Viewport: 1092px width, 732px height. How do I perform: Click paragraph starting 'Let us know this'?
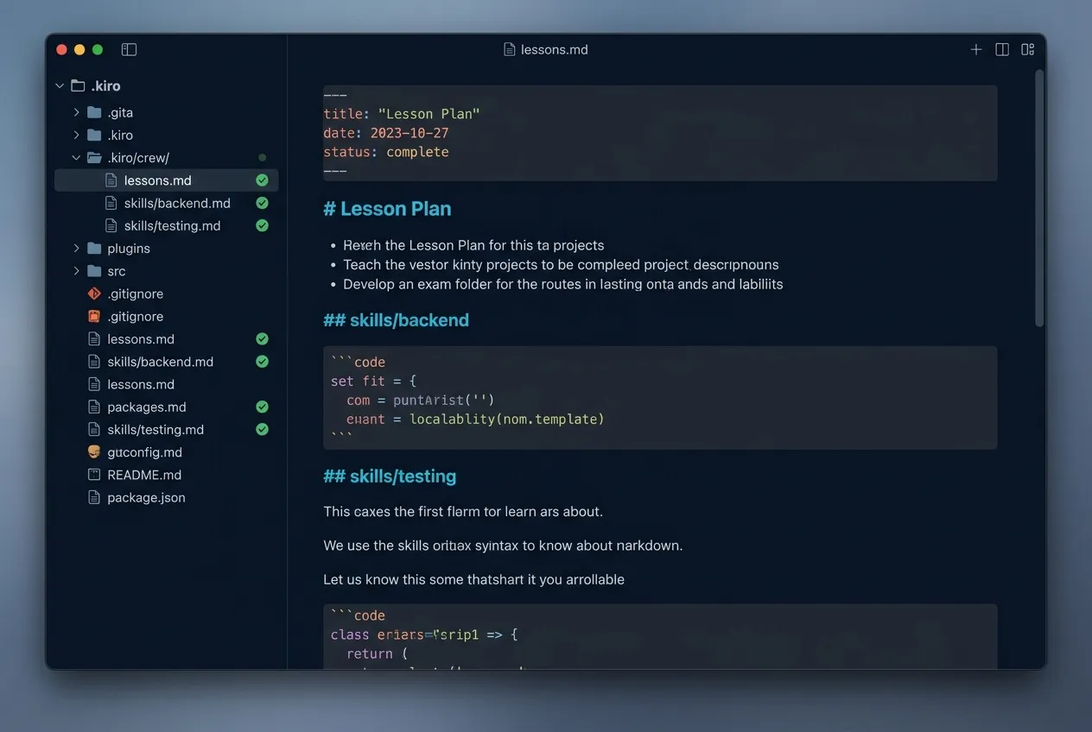(473, 580)
